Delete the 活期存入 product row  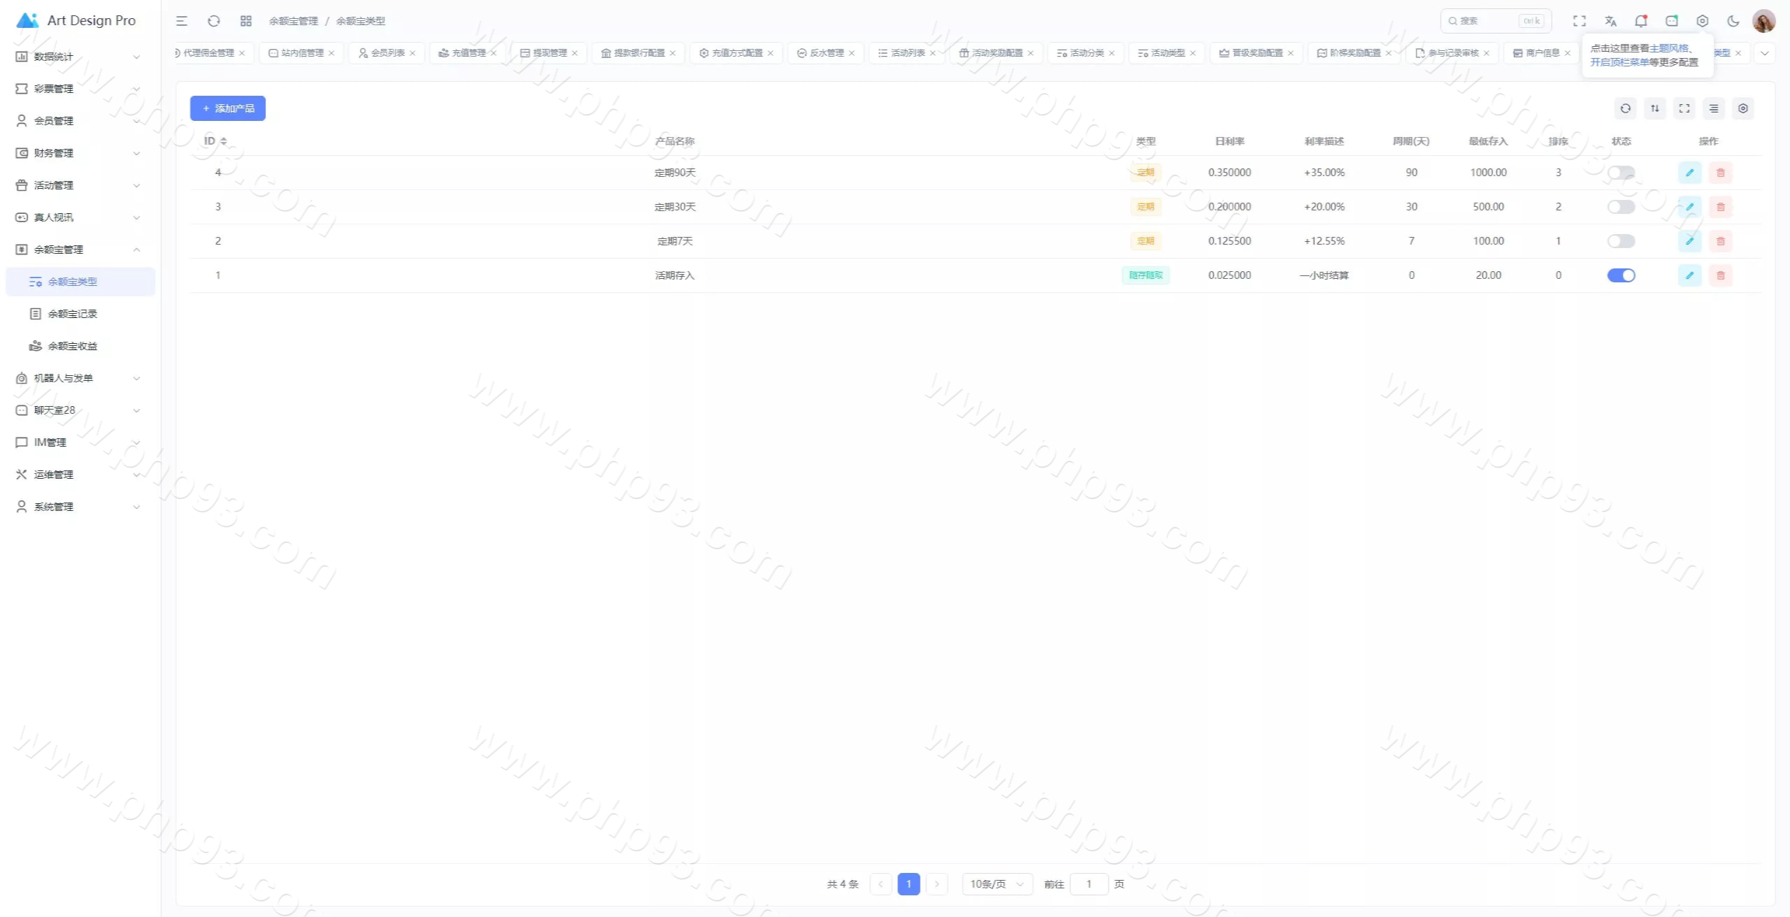pos(1720,275)
